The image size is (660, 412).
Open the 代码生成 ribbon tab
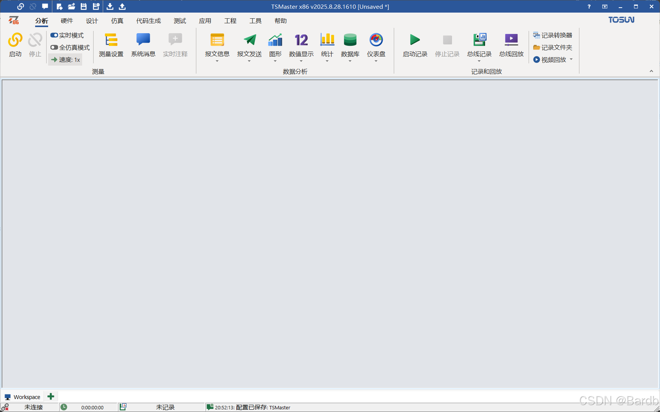pyautogui.click(x=149, y=21)
